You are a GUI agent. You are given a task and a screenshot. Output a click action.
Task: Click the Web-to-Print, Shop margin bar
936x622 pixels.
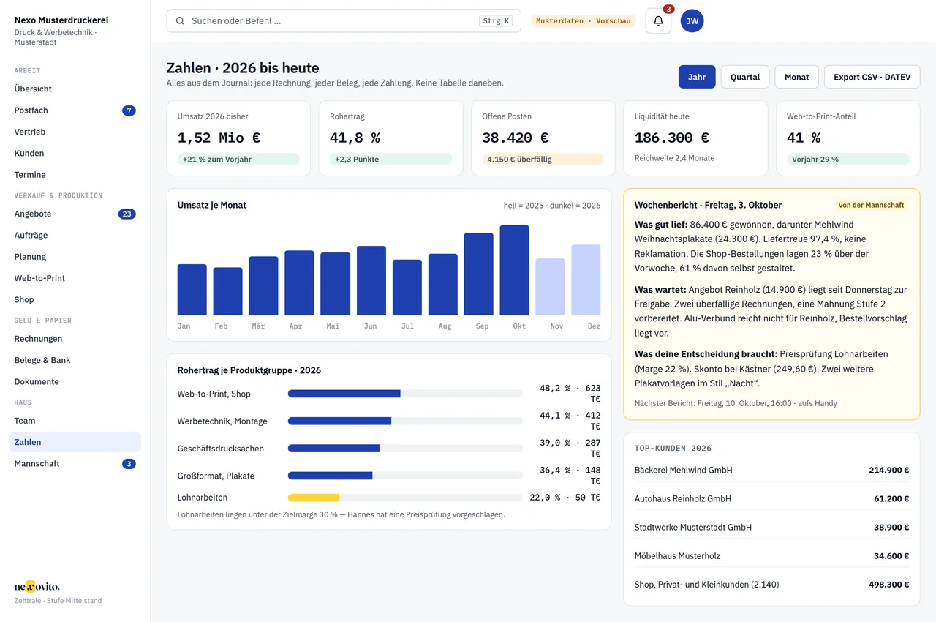[344, 394]
